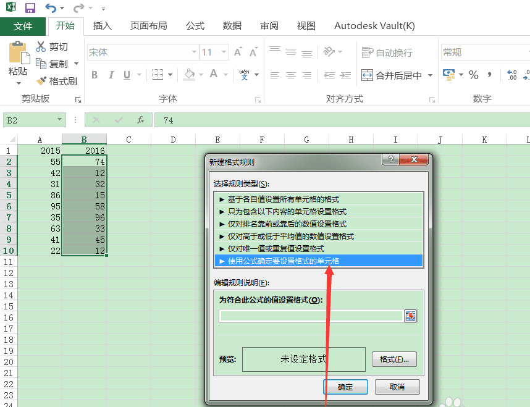Select rule 仅对唯一值或重复值设置格式

(319, 248)
